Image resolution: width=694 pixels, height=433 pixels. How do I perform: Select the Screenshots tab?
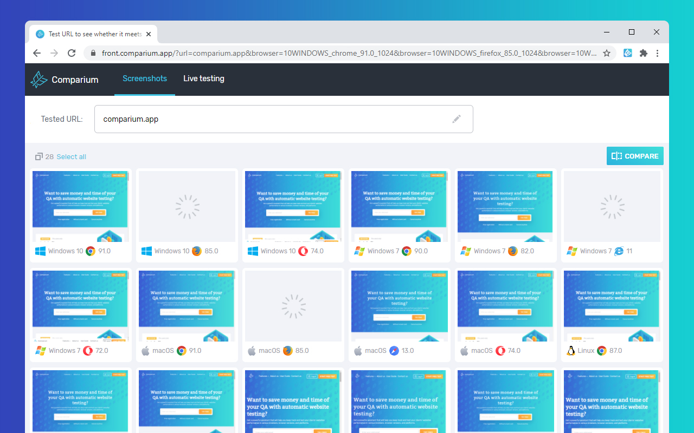point(144,78)
